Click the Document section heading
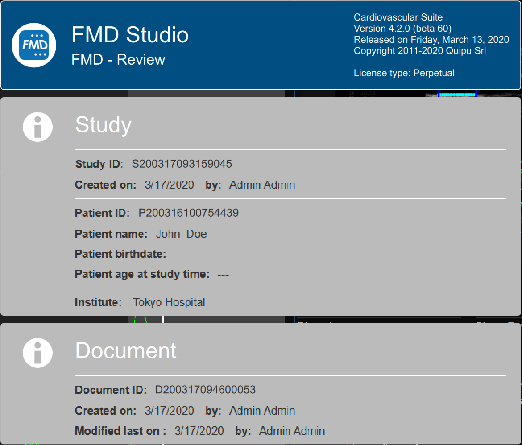The width and height of the screenshot is (522, 445). tap(126, 350)
